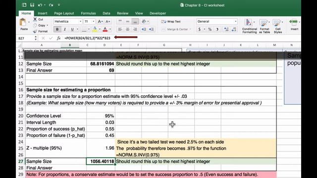Click the Wrap Text button
Image resolution: width=317 pixels, height=178 pixels.
pyautogui.click(x=171, y=21)
